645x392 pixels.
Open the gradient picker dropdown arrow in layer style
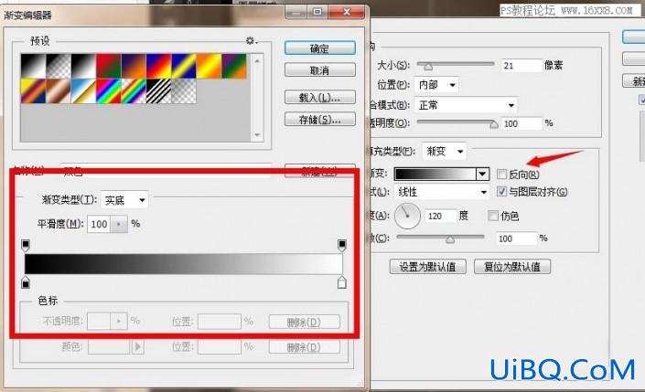(x=483, y=175)
